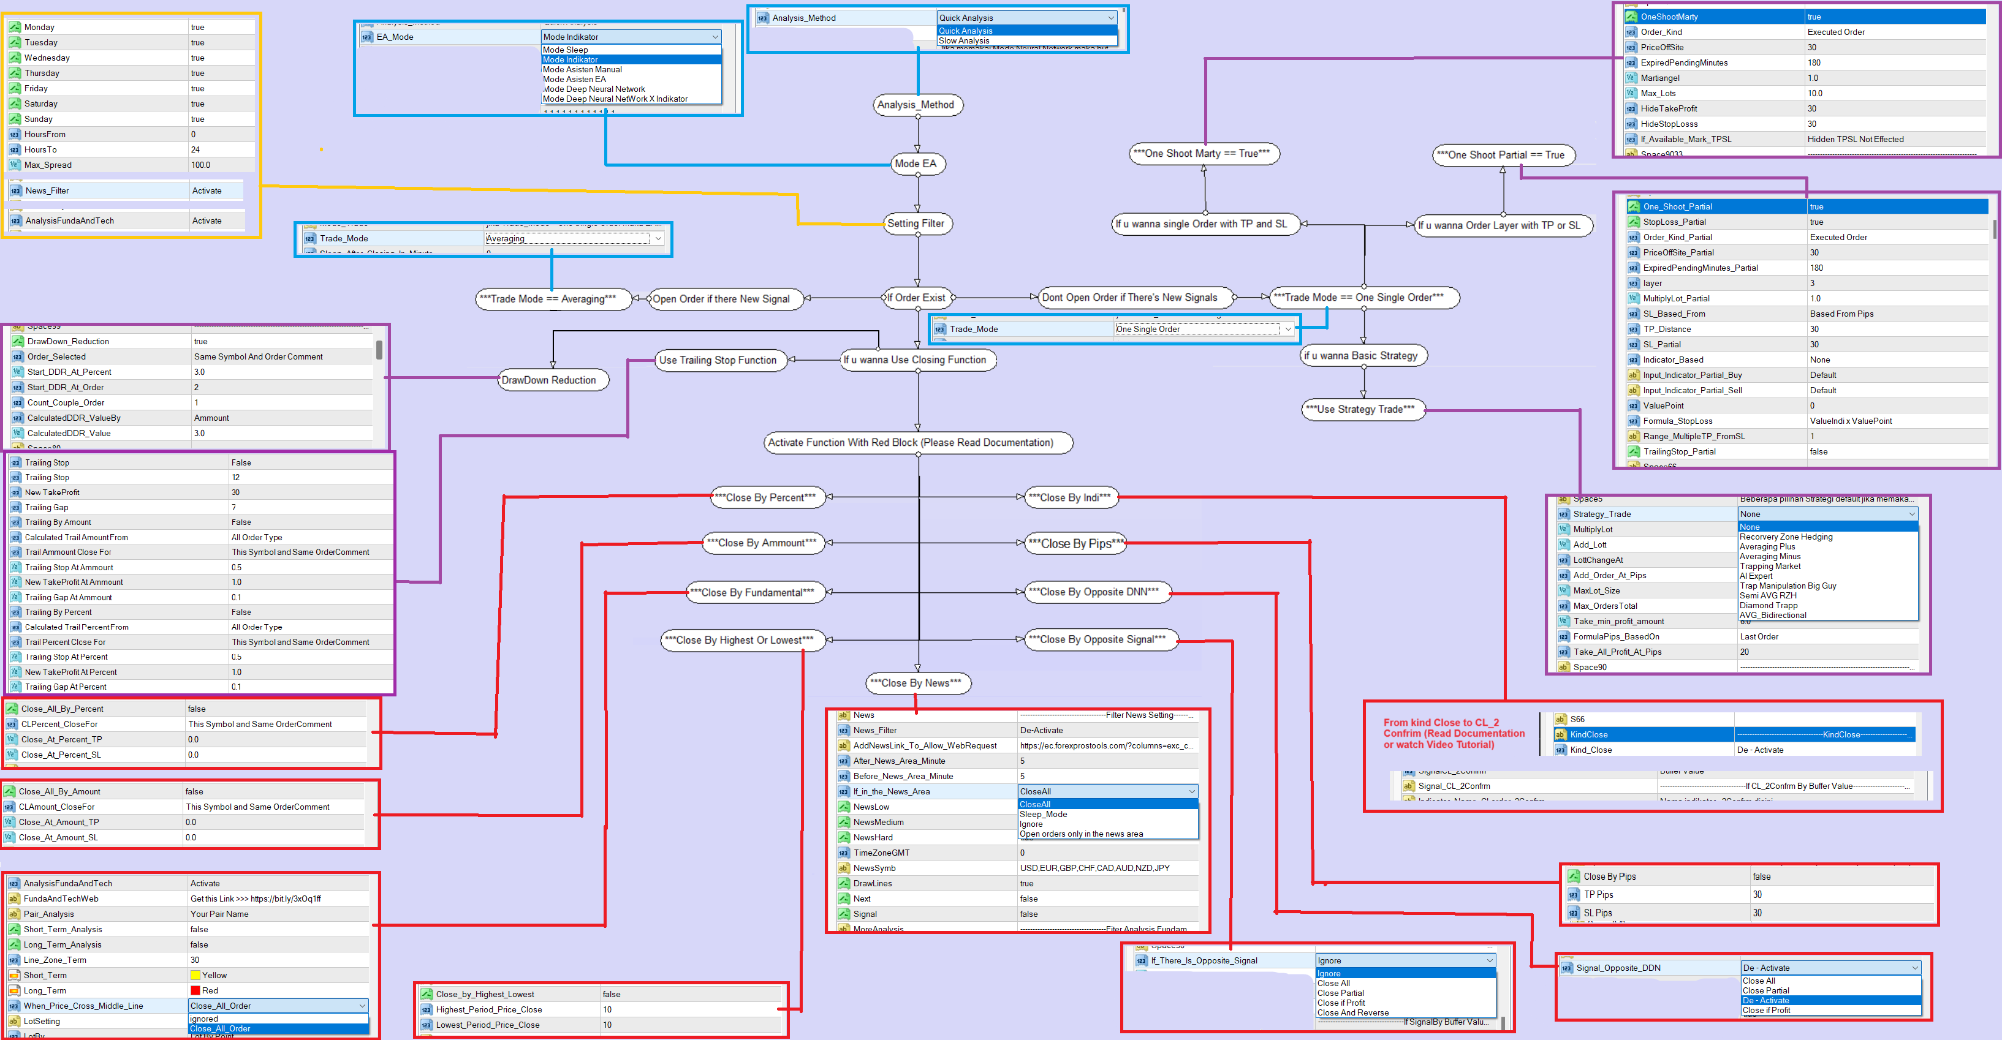Click the icon beside Trade_Mode Averaging row
The width and height of the screenshot is (2002, 1040).
(310, 238)
